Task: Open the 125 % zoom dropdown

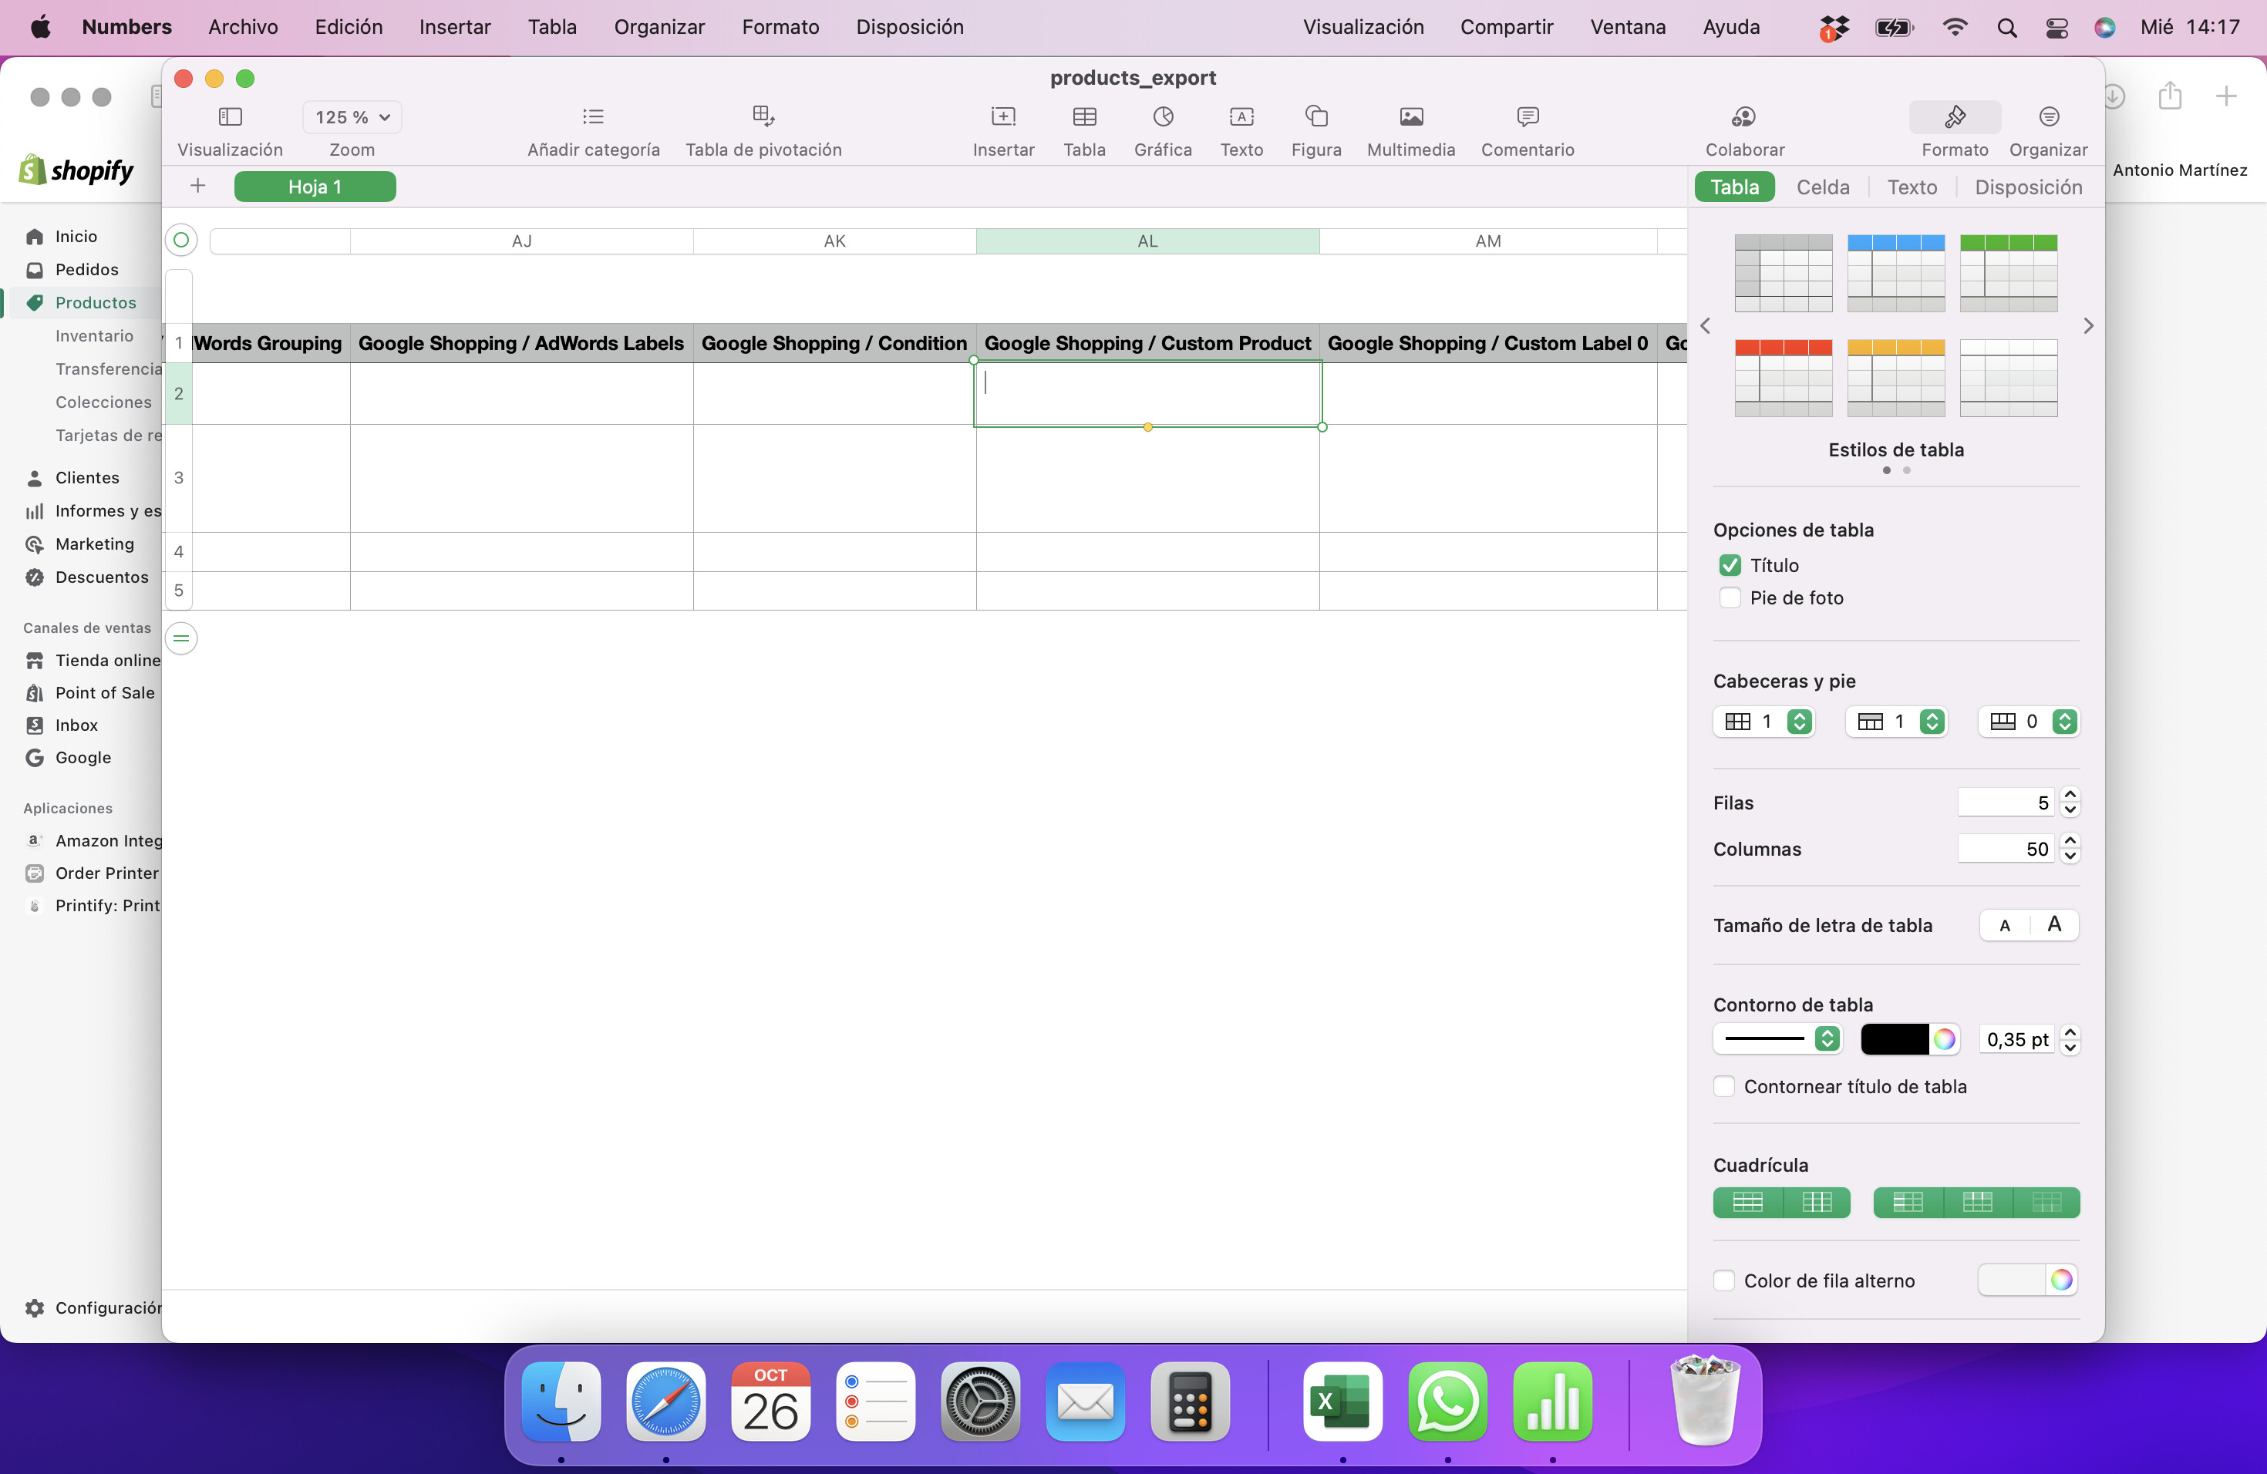Action: 352,117
